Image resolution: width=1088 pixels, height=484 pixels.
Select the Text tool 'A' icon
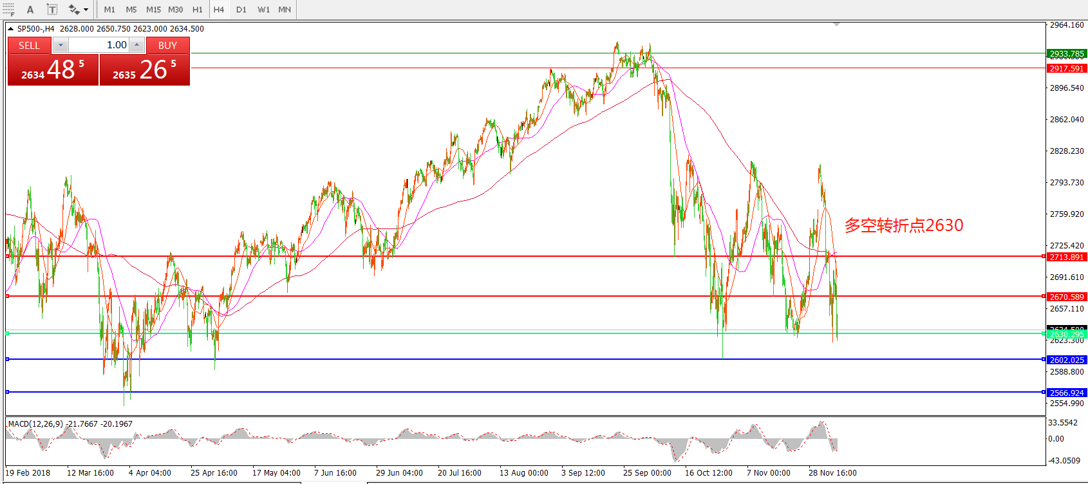30,10
